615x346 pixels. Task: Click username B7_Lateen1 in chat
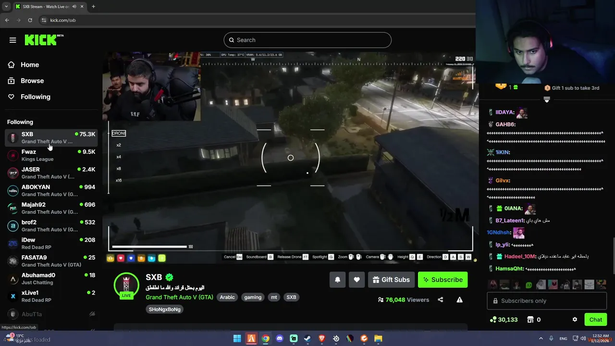510,221
